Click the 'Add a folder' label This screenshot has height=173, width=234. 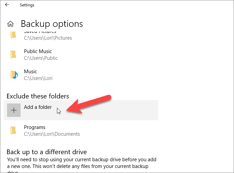(38, 107)
